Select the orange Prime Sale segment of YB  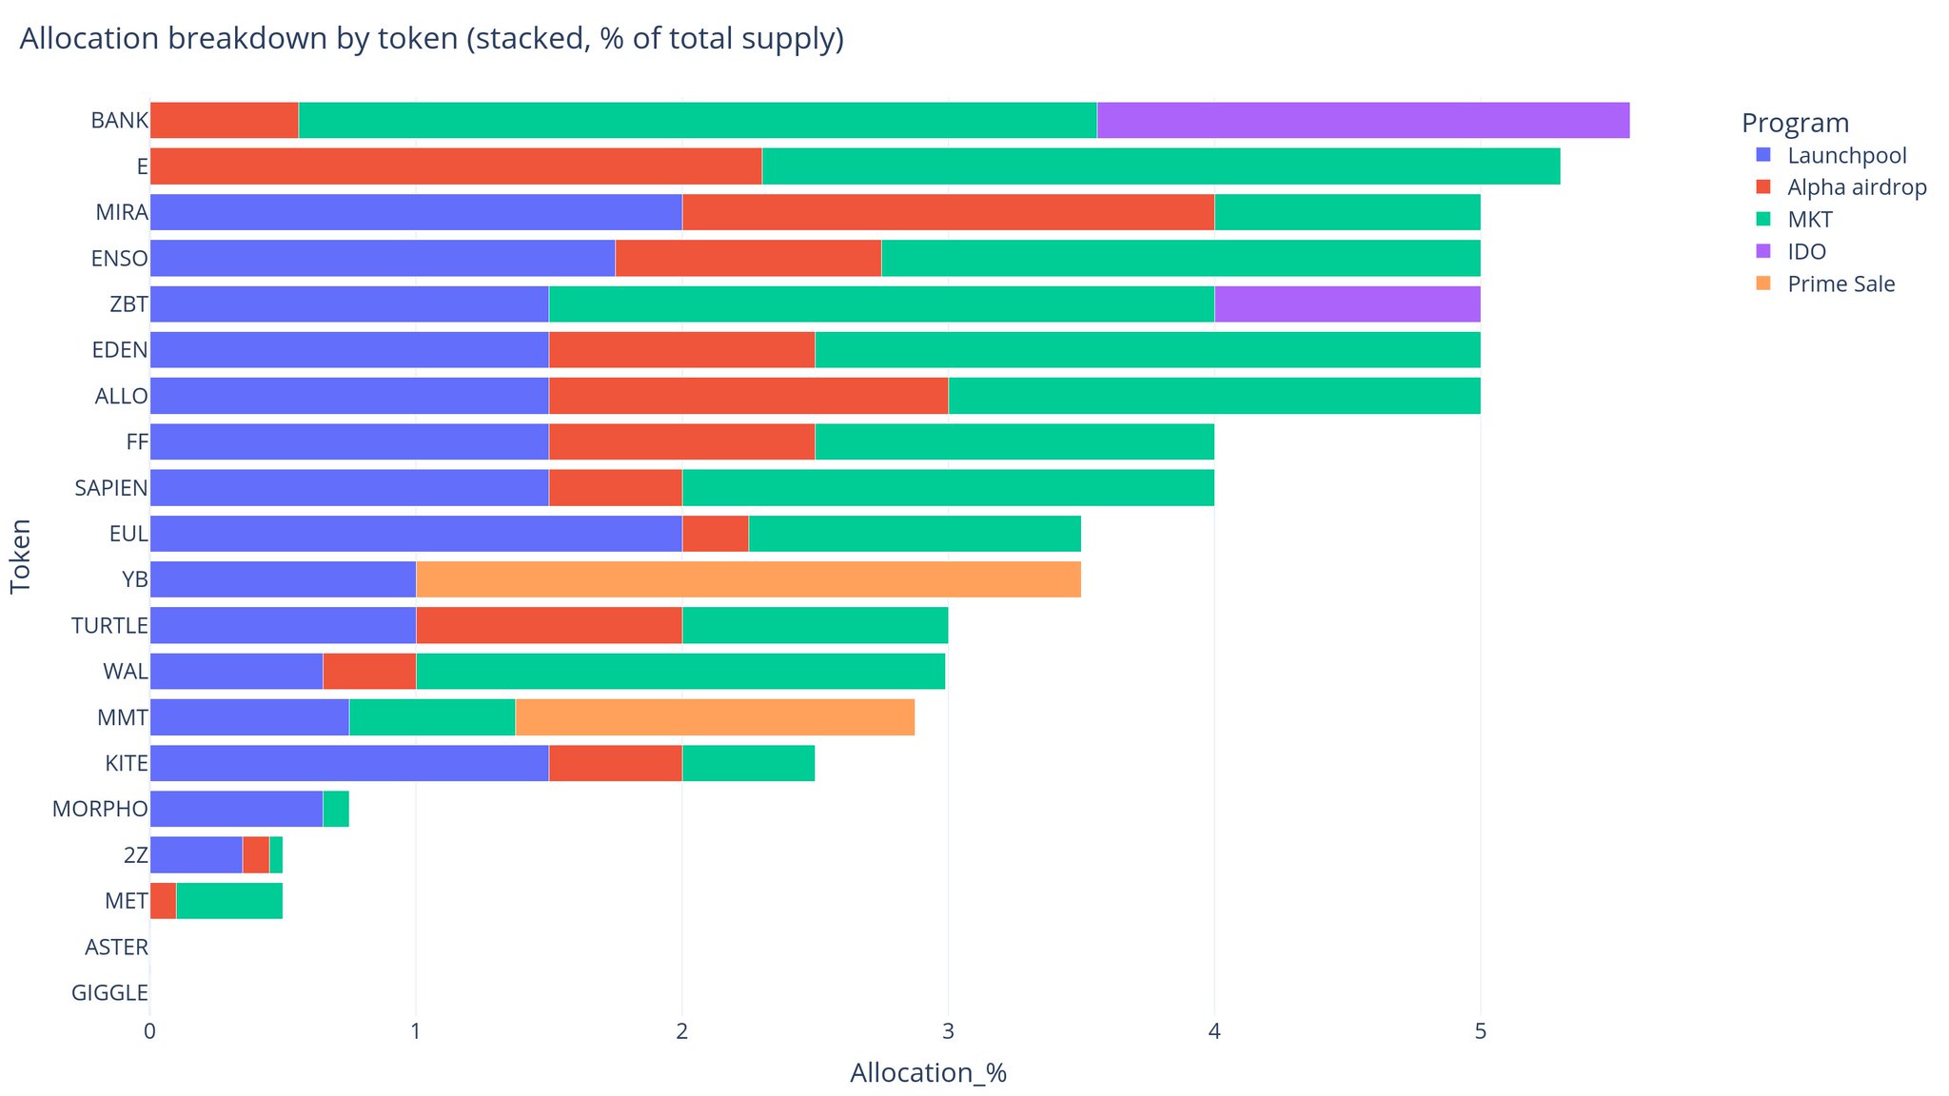748,579
